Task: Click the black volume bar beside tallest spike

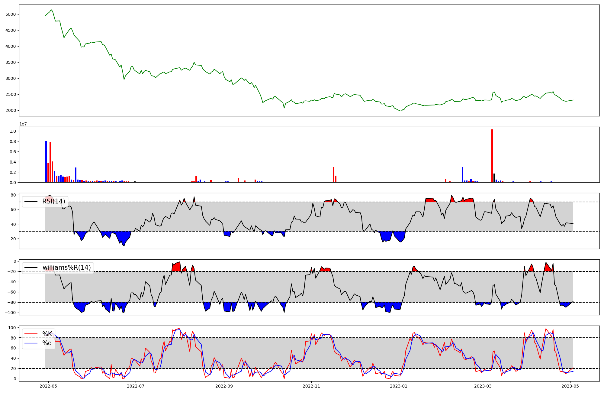Action: (x=494, y=178)
